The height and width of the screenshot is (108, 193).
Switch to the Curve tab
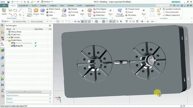pyautogui.click(x=34, y=6)
